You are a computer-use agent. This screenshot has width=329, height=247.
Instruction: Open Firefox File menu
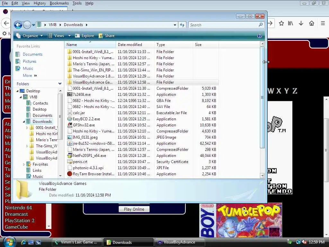click(4, 3)
